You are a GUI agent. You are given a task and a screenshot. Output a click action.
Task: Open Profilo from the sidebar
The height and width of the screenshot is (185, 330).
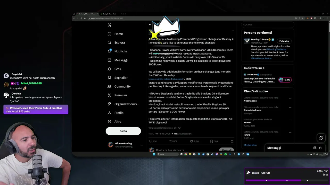coord(115,113)
